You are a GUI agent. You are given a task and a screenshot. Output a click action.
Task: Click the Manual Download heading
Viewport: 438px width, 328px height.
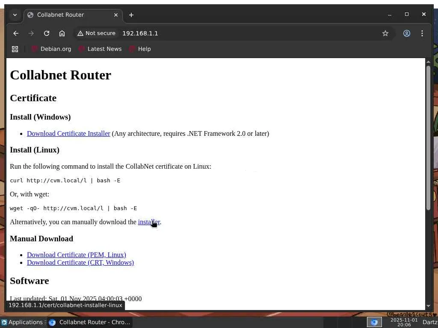point(41,239)
